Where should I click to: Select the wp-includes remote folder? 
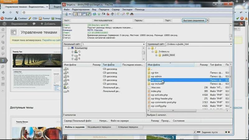pyautogui.click(x=157, y=84)
